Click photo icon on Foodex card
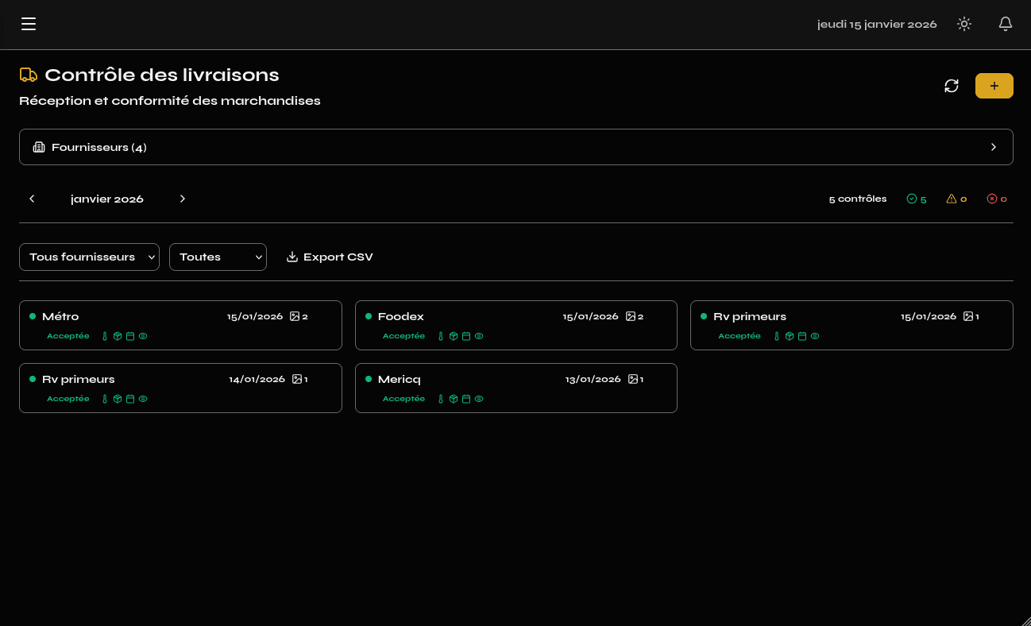1031x626 pixels. (631, 316)
